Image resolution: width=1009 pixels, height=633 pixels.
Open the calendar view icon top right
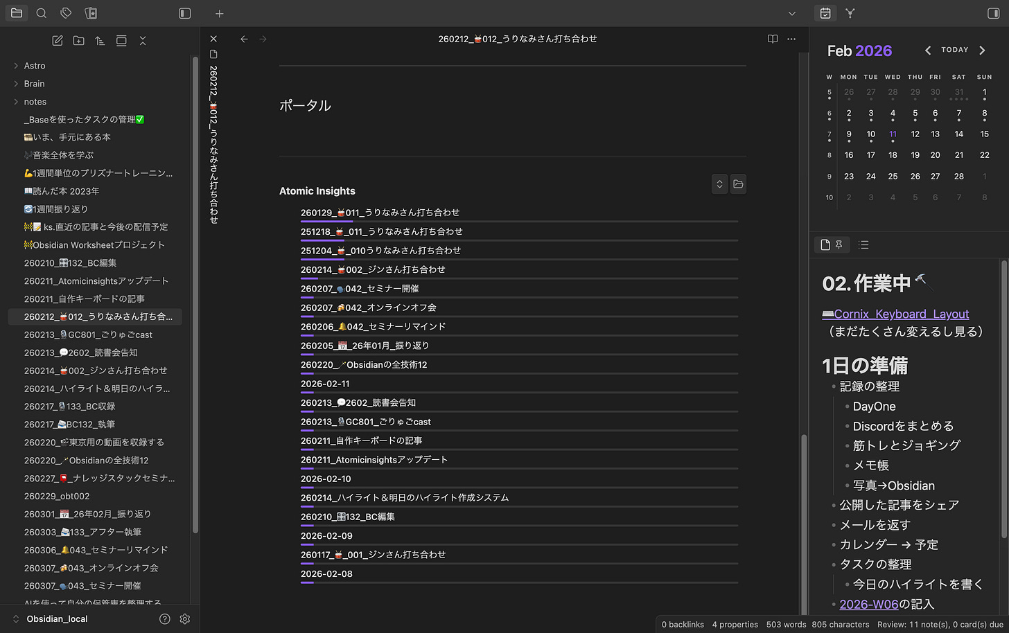coord(824,13)
